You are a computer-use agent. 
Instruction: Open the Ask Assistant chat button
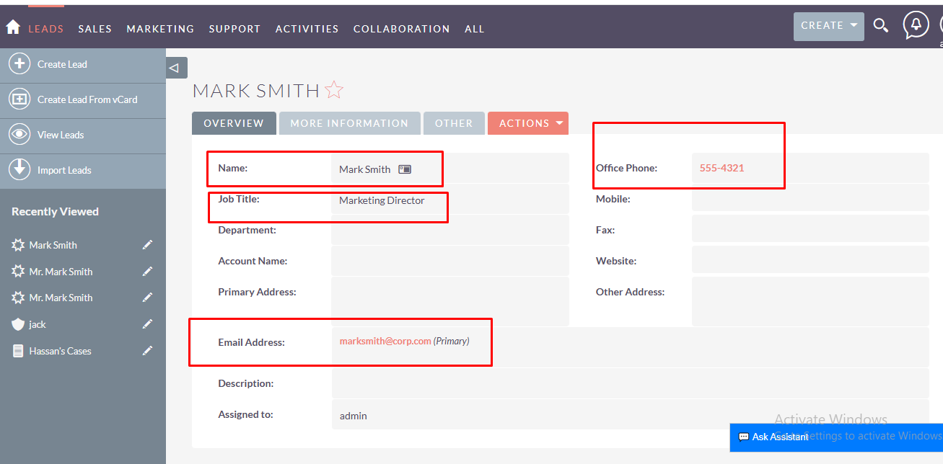click(773, 437)
